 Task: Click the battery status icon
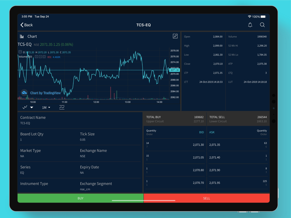[x=263, y=17]
